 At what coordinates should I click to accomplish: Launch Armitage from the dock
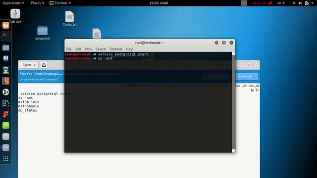point(5,70)
